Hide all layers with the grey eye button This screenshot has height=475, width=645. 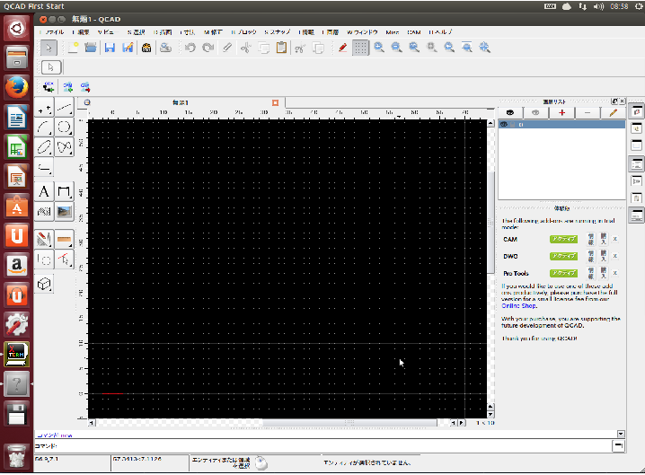[535, 112]
